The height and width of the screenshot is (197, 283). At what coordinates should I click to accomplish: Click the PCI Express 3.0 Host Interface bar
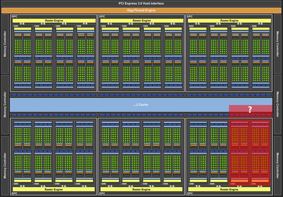[141, 4]
